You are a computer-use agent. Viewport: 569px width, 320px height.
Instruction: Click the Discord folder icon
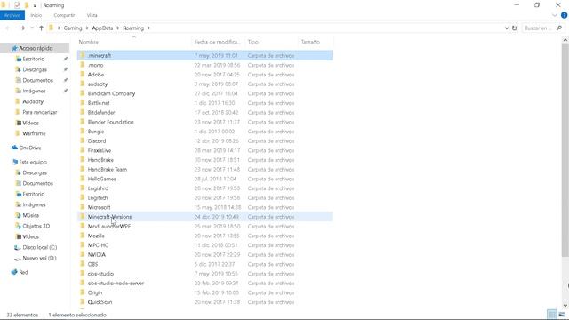(x=83, y=140)
